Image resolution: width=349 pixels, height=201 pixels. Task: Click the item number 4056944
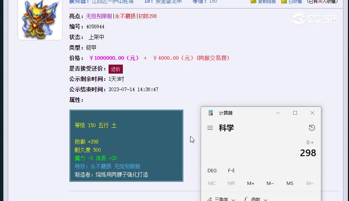[x=95, y=27]
